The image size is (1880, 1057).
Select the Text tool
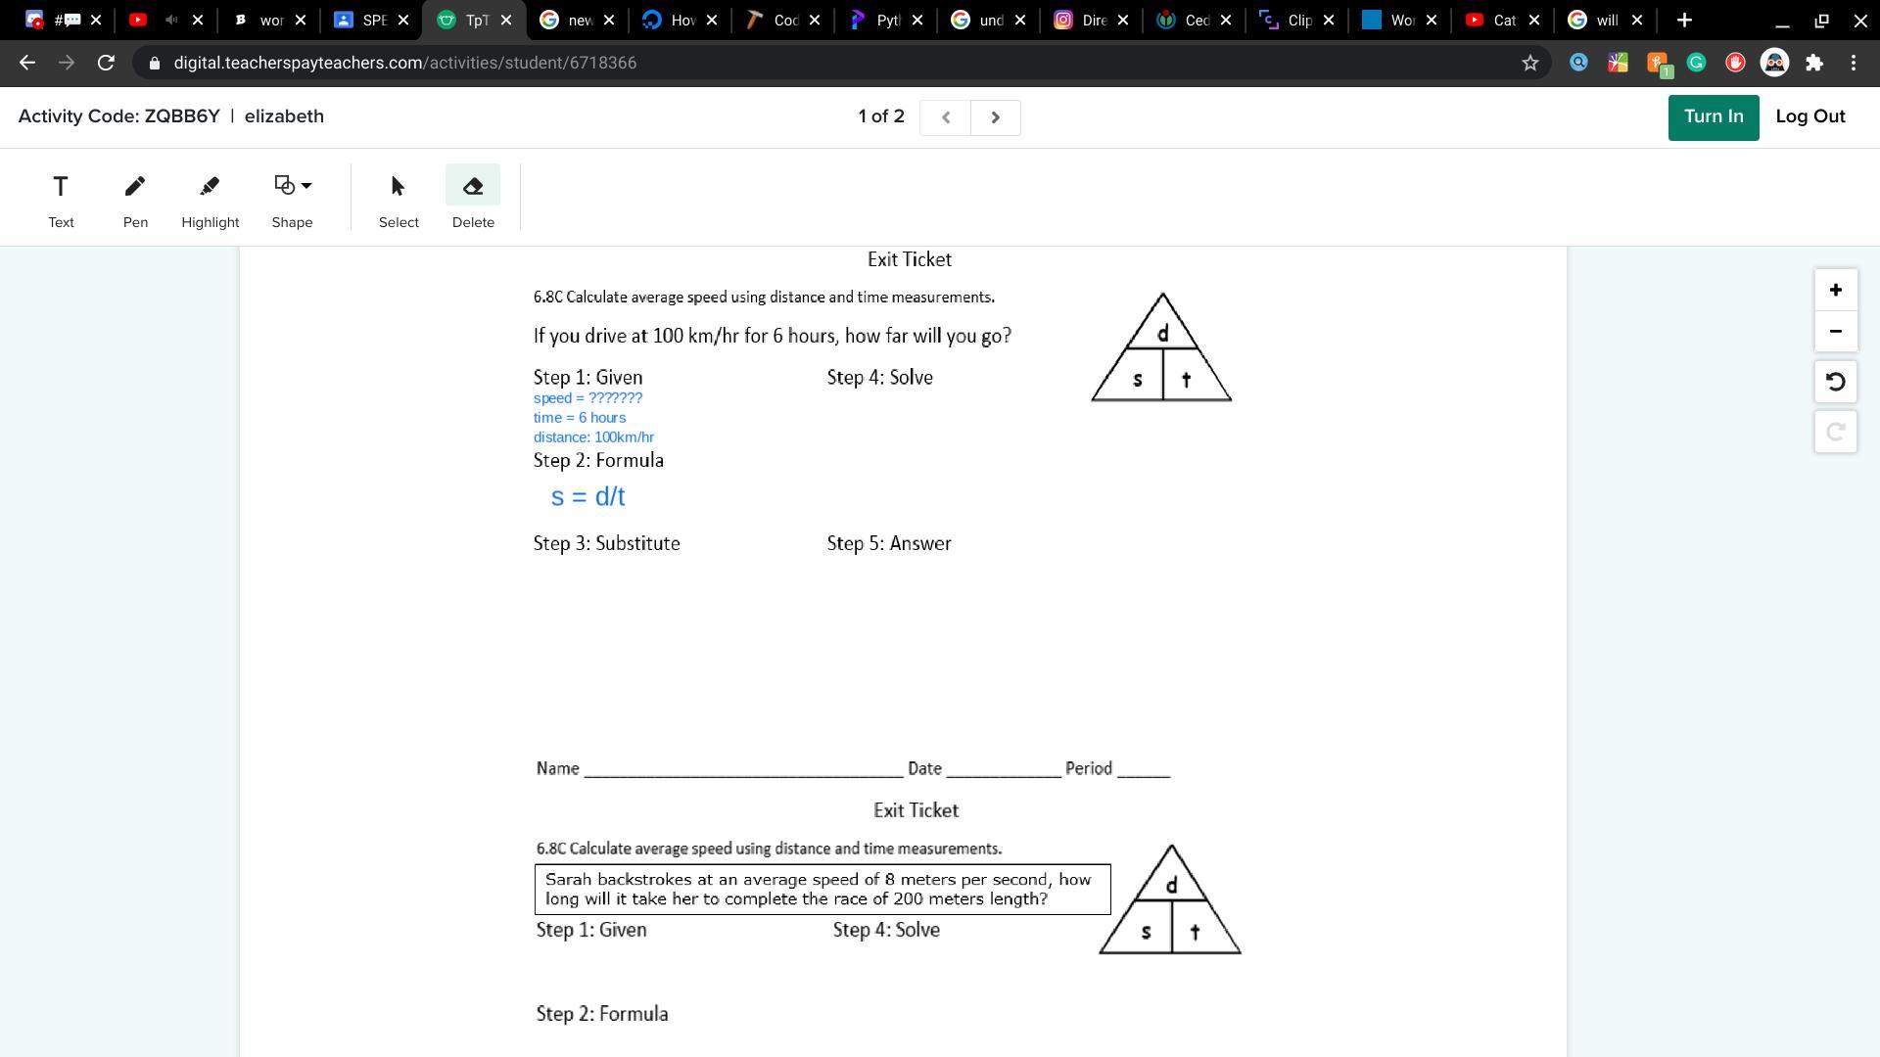pos(61,199)
